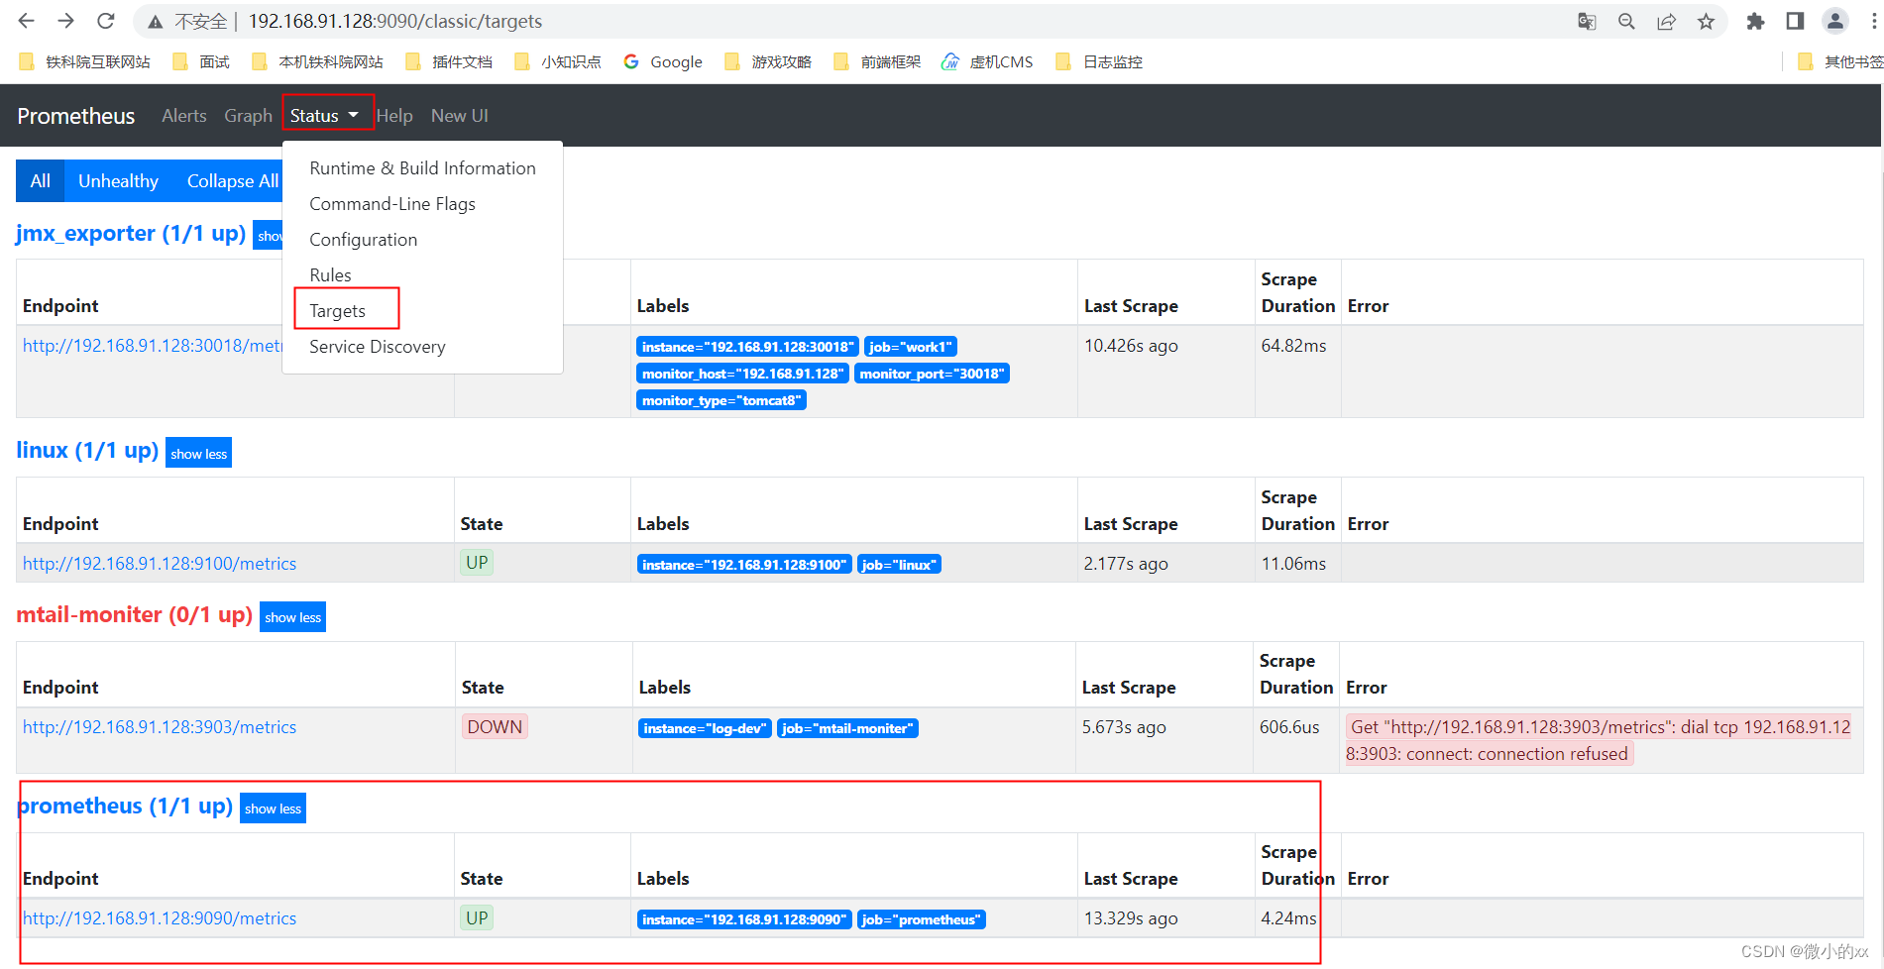Open the browser profile avatar

tap(1835, 21)
